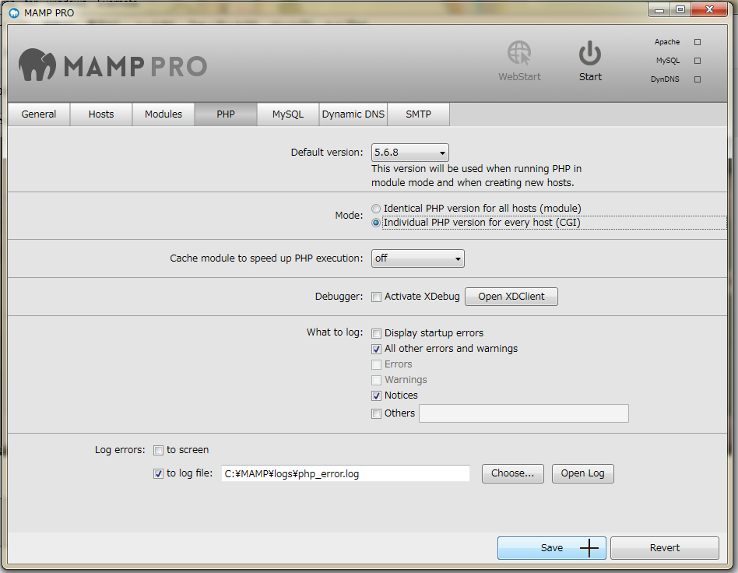Toggle the Apache status checkbox
This screenshot has width=738, height=573.
pyautogui.click(x=698, y=42)
